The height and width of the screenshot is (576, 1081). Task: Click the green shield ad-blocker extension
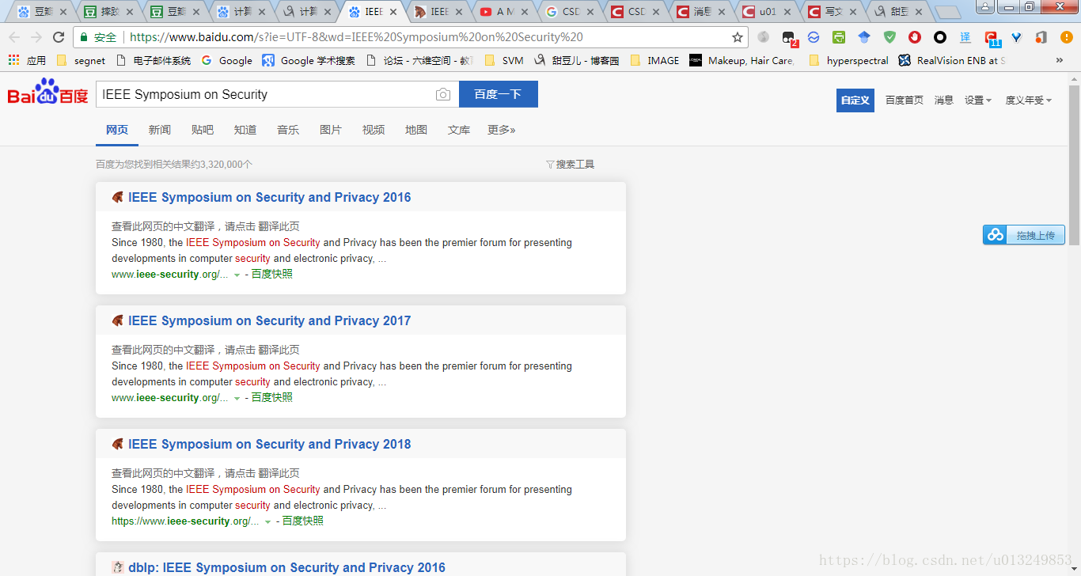click(889, 37)
